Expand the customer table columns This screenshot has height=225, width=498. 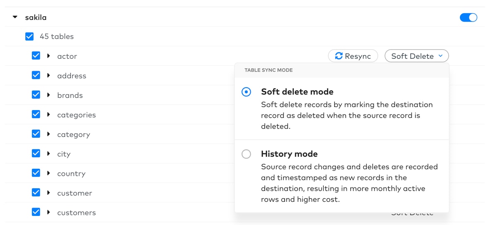click(49, 192)
